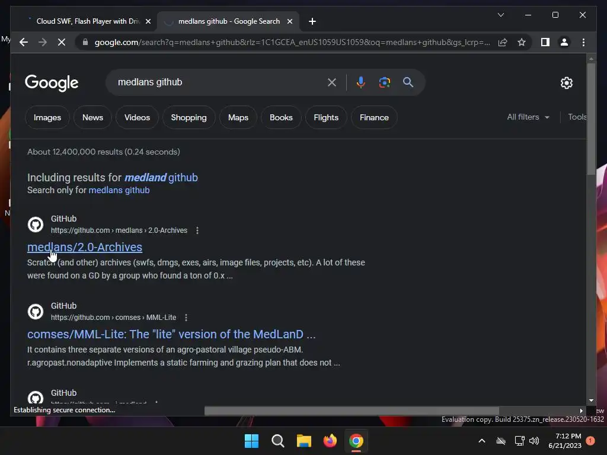Filter results by Finance
607x455 pixels.
(x=374, y=118)
